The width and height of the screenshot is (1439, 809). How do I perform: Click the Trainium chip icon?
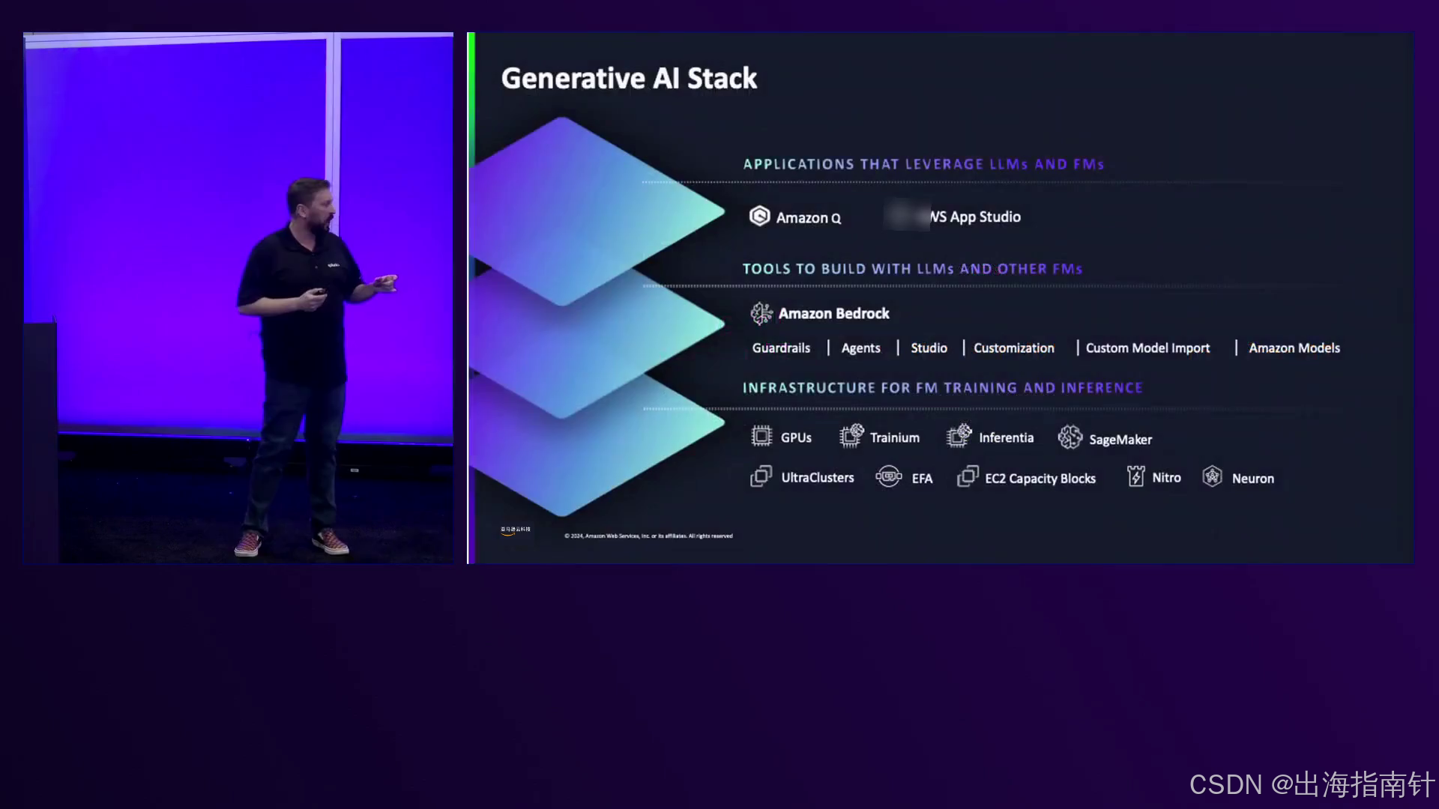click(851, 436)
